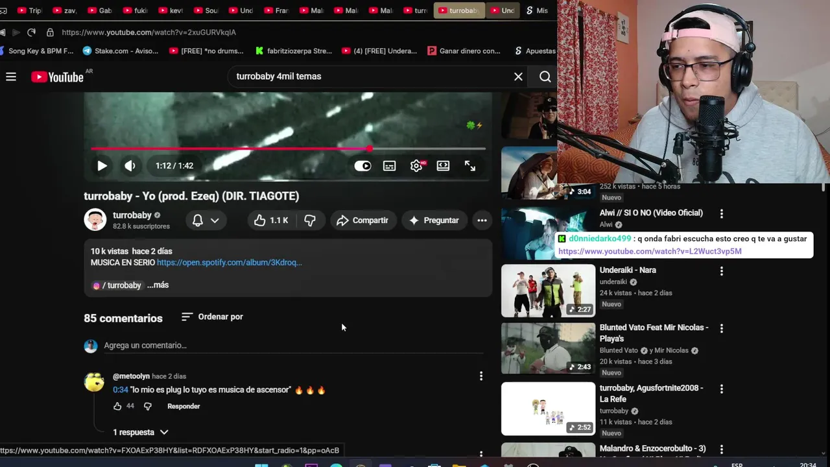Mute the video volume speaker

pos(130,165)
